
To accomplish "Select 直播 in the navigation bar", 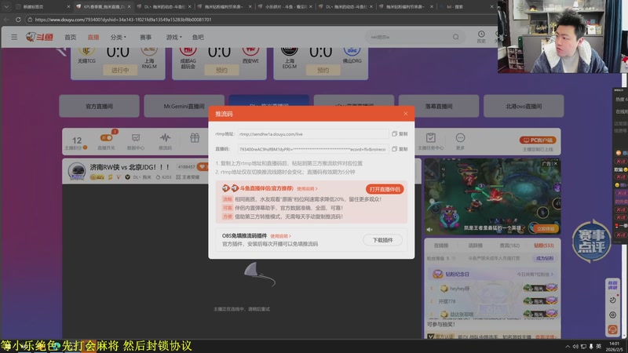I will pos(93,37).
